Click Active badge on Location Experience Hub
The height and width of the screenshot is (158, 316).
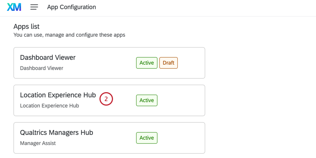pos(146,100)
